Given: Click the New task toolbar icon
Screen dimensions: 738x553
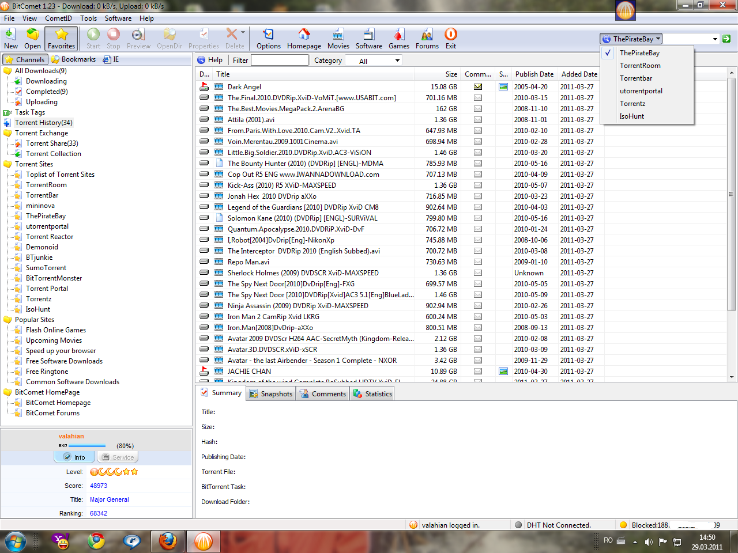Looking at the screenshot, I should (x=10, y=39).
